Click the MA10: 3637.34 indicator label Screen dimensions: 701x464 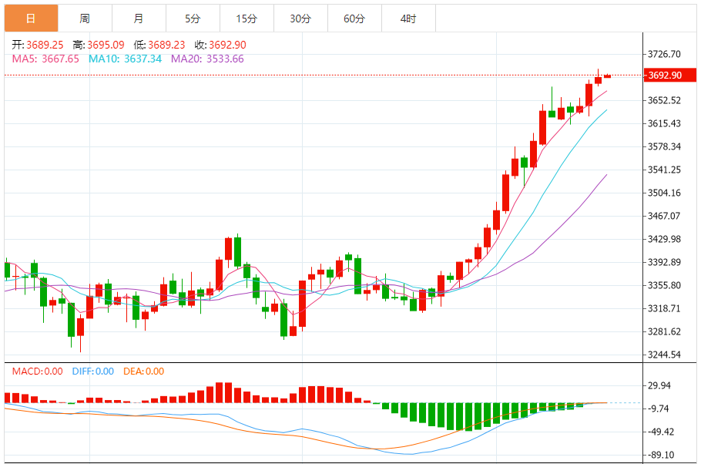pyautogui.click(x=125, y=59)
